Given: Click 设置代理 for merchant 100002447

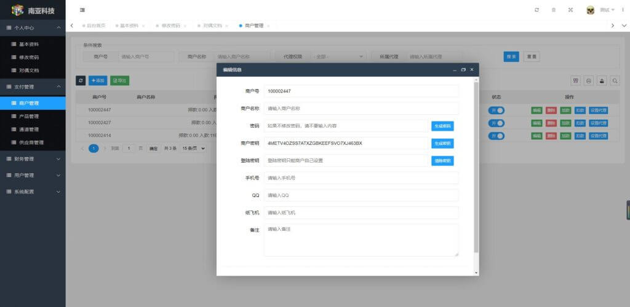Looking at the screenshot, I should pyautogui.click(x=598, y=111).
